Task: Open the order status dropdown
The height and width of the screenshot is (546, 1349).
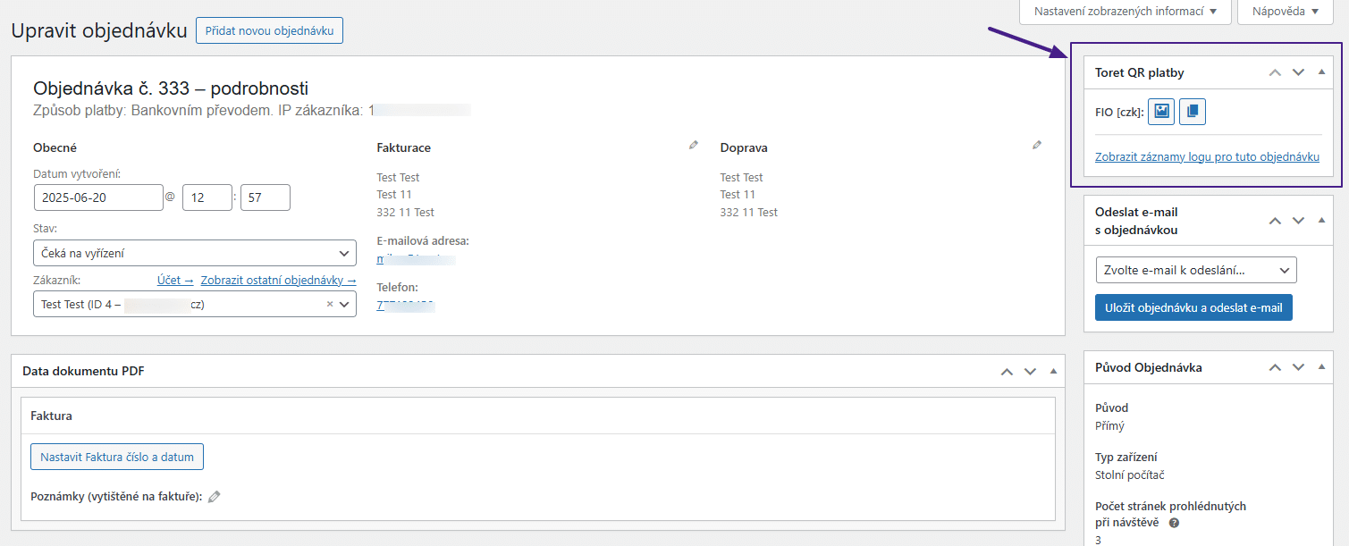Action: point(195,253)
